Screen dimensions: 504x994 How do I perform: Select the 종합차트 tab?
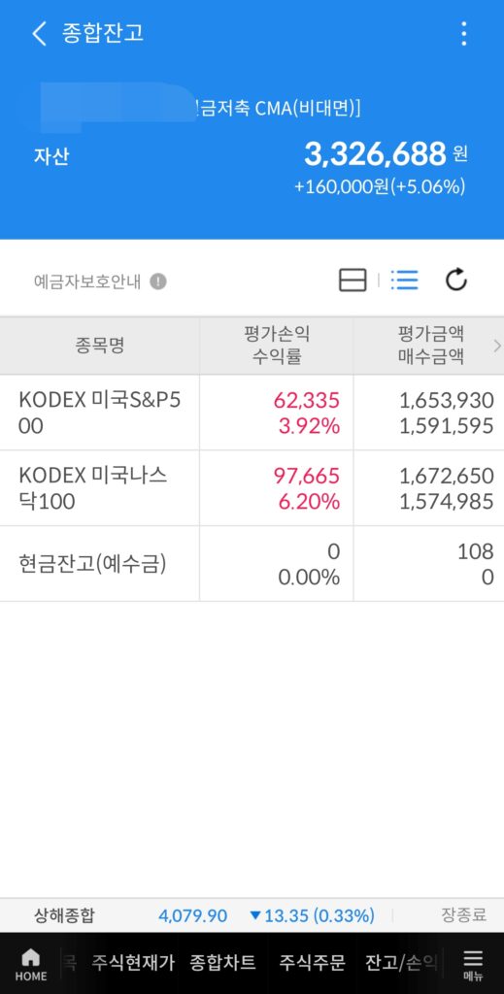[222, 963]
